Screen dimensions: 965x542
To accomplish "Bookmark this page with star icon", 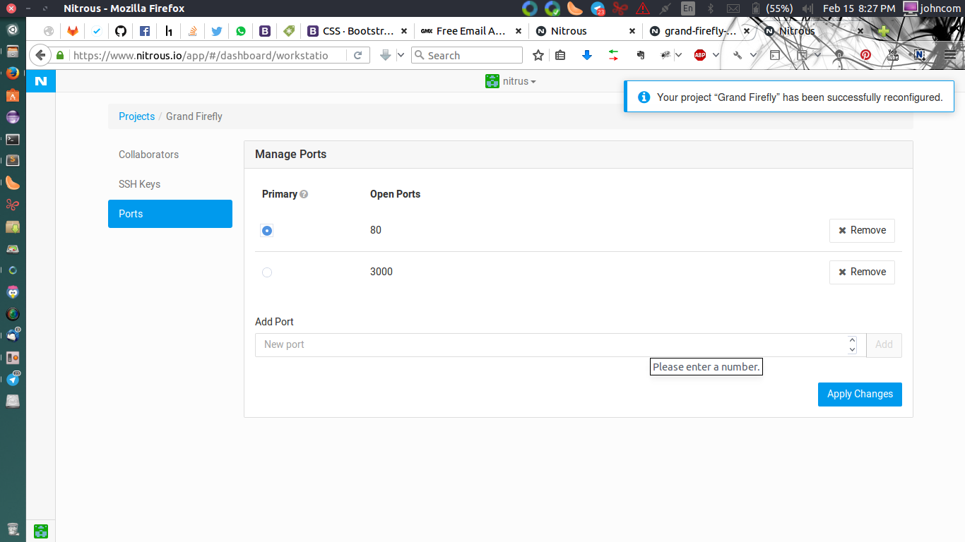I will pos(538,55).
